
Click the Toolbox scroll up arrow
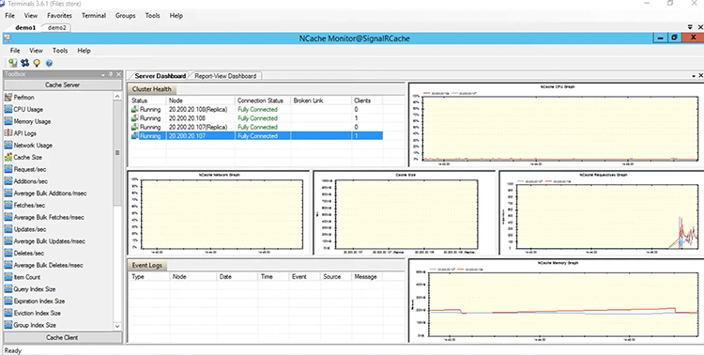point(117,96)
